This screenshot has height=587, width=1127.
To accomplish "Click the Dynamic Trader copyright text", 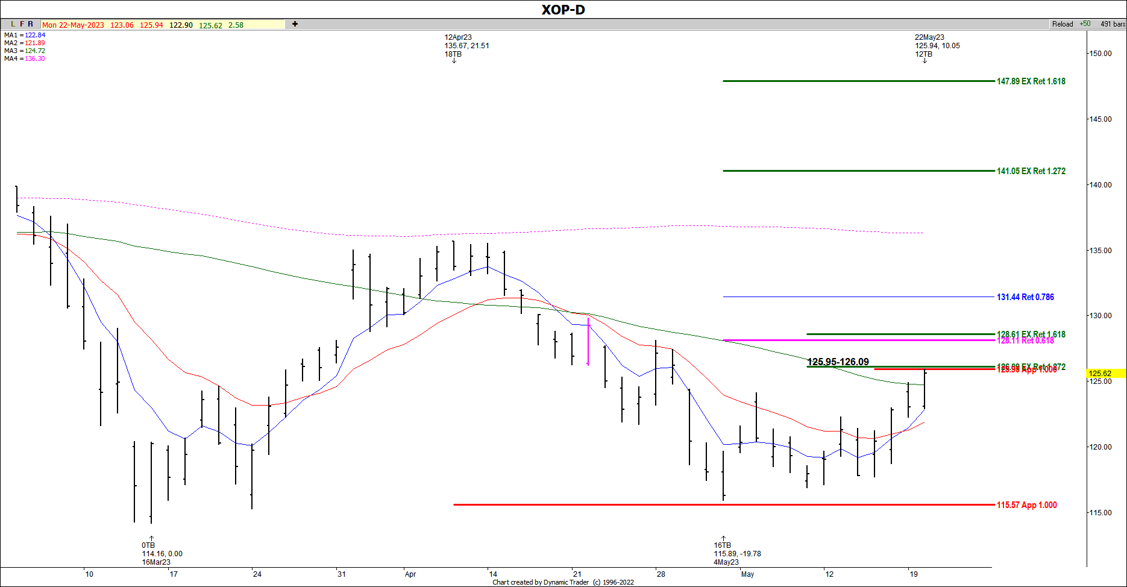I will [563, 582].
